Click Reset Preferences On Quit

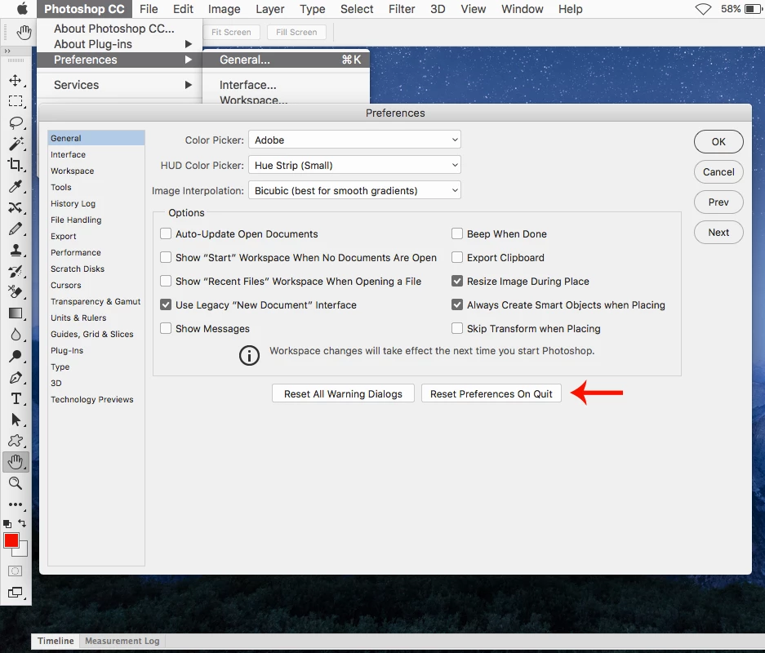pyautogui.click(x=491, y=393)
